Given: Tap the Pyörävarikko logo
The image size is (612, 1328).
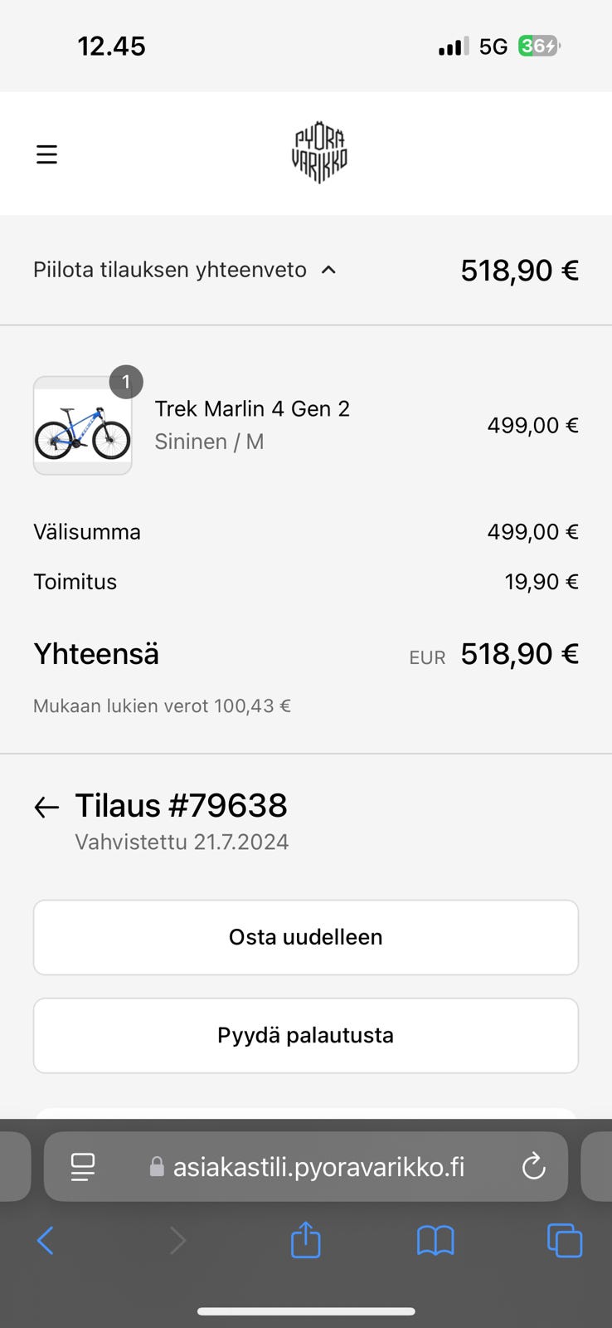Looking at the screenshot, I should click(319, 154).
